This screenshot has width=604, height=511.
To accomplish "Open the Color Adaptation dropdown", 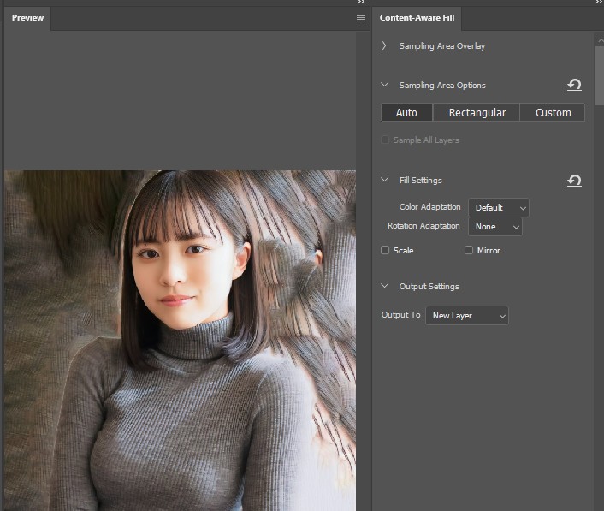I will click(x=499, y=208).
